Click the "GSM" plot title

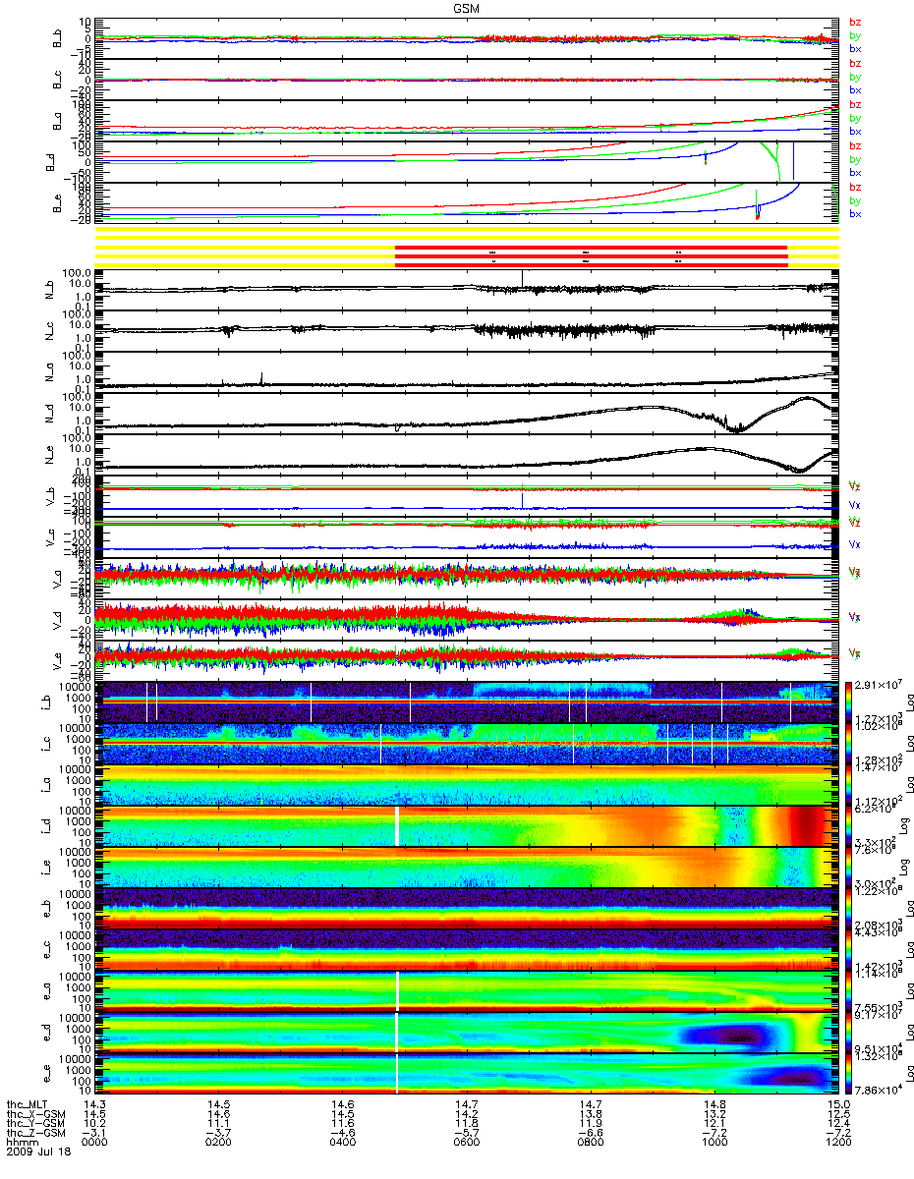(x=467, y=7)
